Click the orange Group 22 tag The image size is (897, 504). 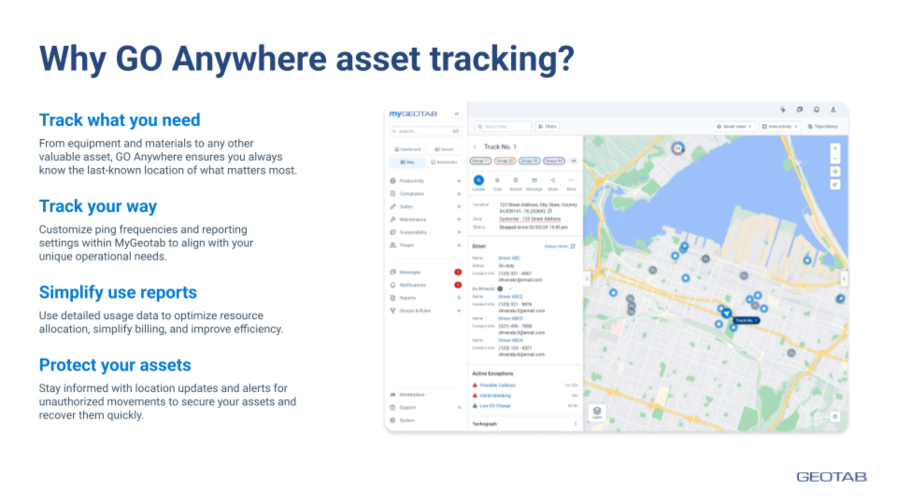pos(505,161)
